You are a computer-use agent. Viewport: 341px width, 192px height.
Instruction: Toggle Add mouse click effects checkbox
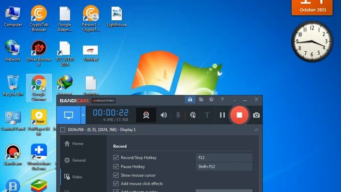(116, 183)
